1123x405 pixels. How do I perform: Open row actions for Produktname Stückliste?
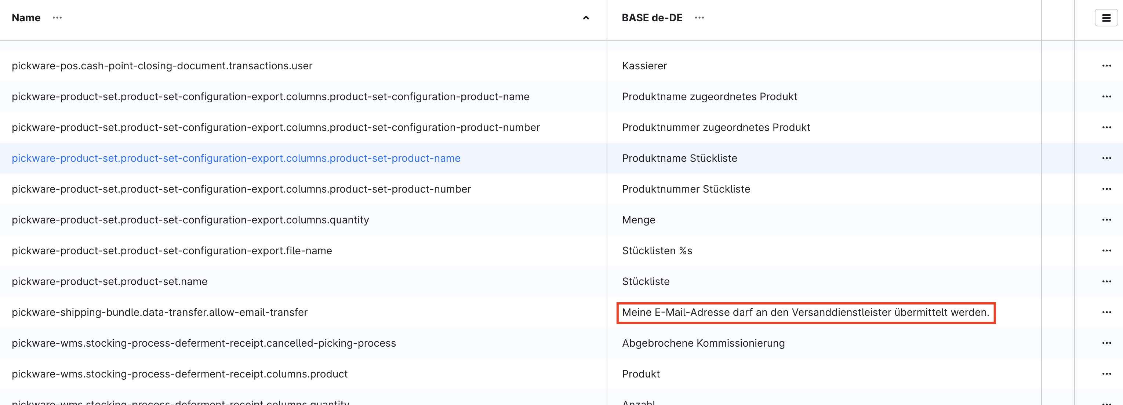tap(1106, 158)
